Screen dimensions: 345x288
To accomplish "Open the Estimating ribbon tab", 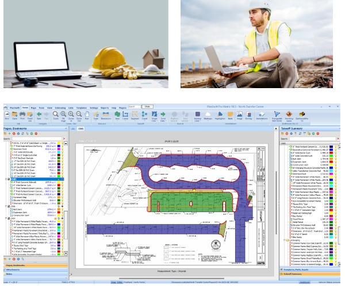I will coord(59,107).
